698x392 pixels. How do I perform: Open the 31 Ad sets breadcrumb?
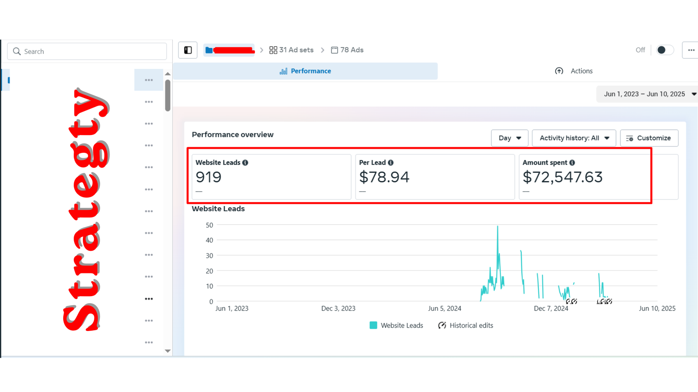[x=291, y=50]
